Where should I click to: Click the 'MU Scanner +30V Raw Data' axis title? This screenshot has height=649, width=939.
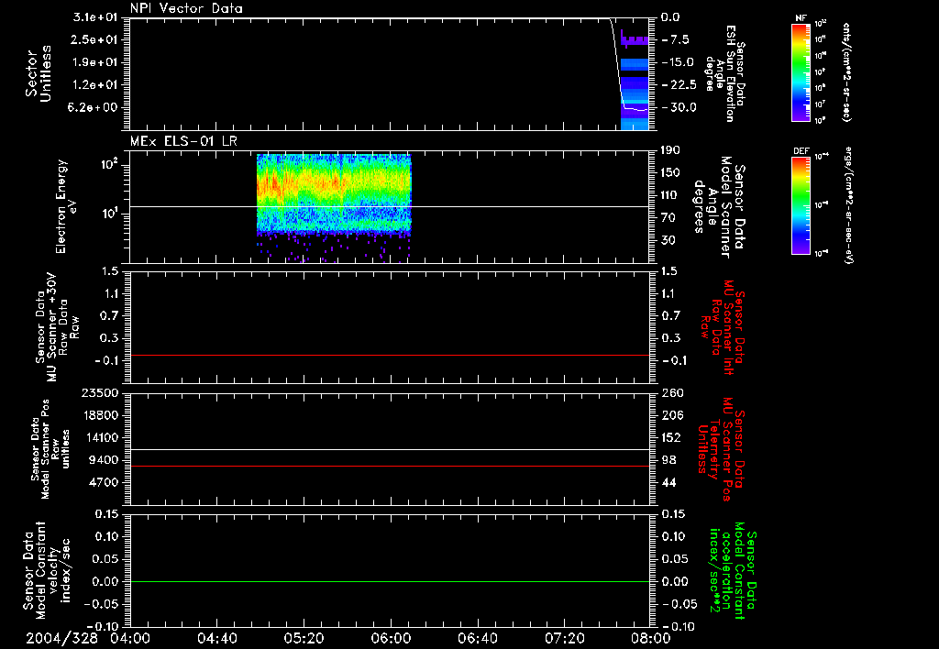(x=56, y=328)
